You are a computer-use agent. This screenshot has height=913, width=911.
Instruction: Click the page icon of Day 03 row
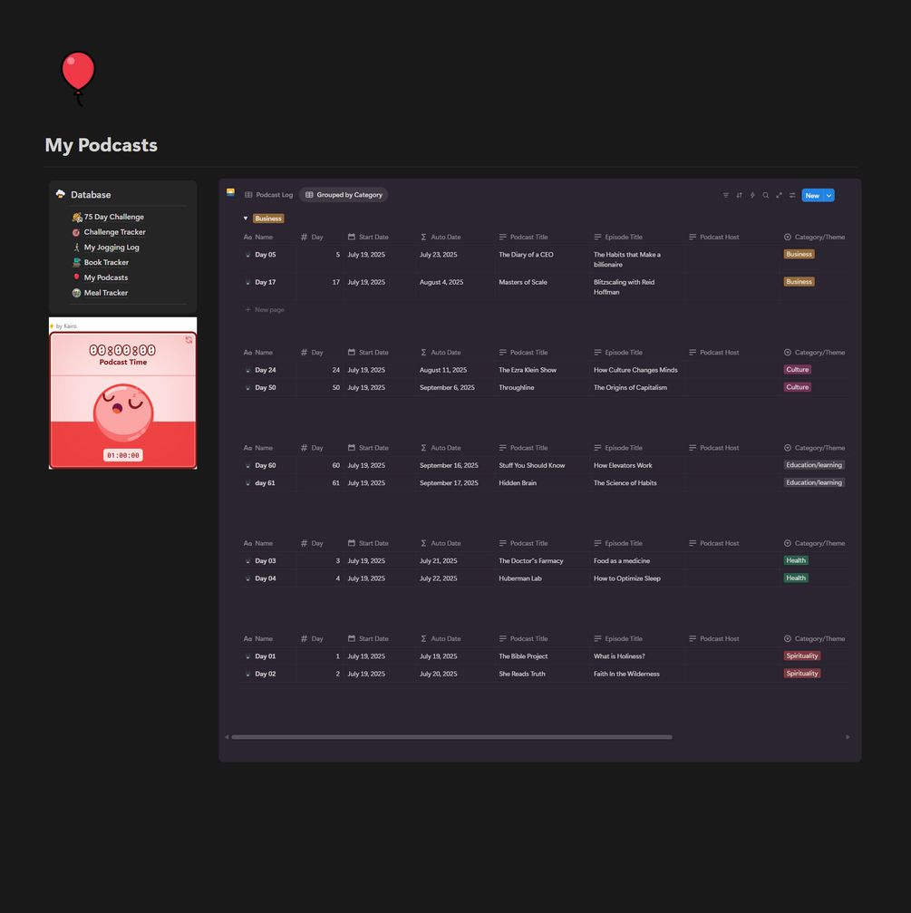(x=248, y=561)
